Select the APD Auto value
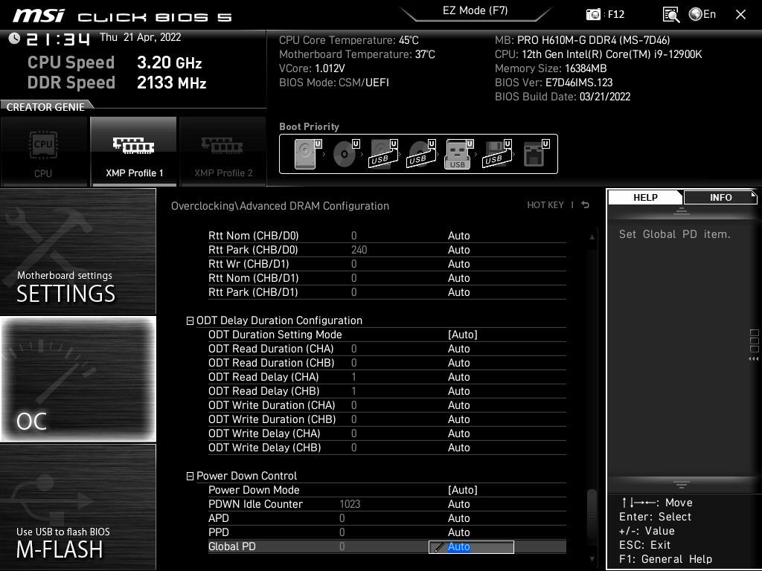The height and width of the screenshot is (571, 762). point(458,518)
